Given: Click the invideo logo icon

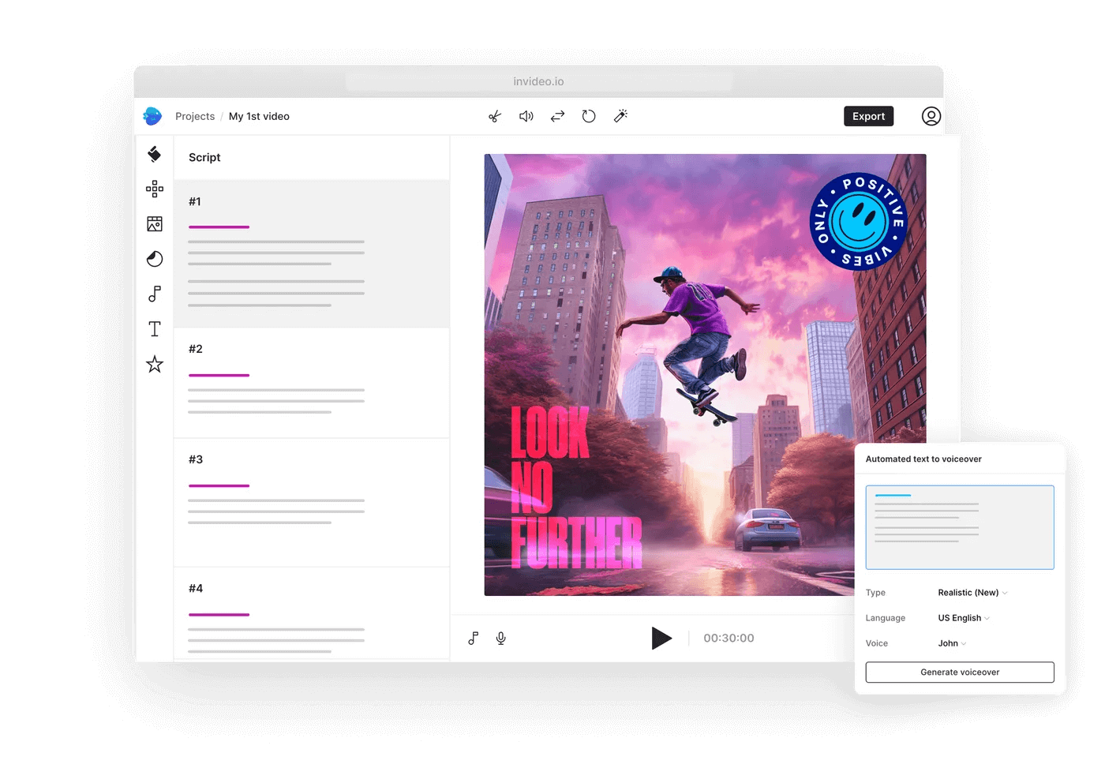Looking at the screenshot, I should coord(152,116).
